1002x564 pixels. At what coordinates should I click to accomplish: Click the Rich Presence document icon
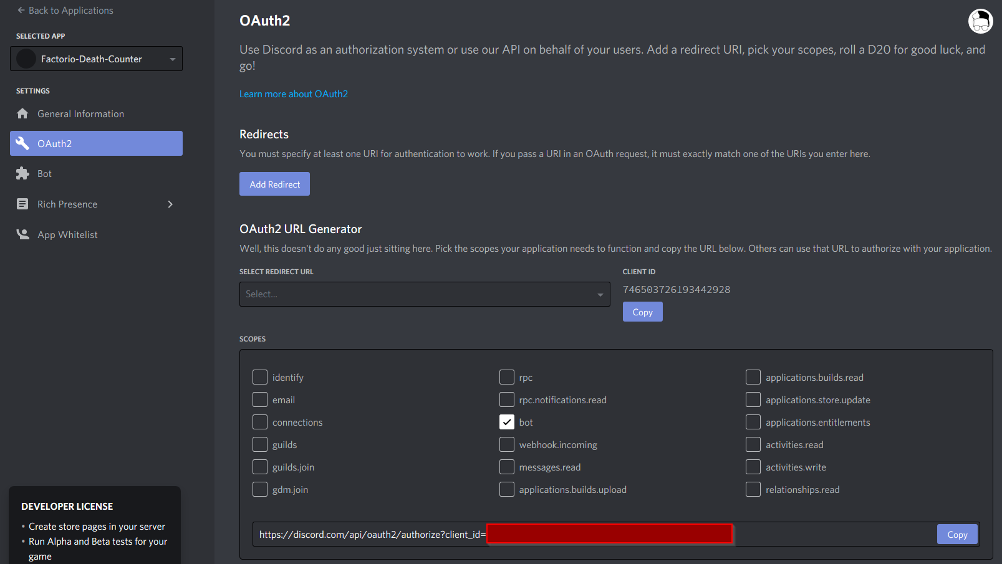(x=22, y=204)
